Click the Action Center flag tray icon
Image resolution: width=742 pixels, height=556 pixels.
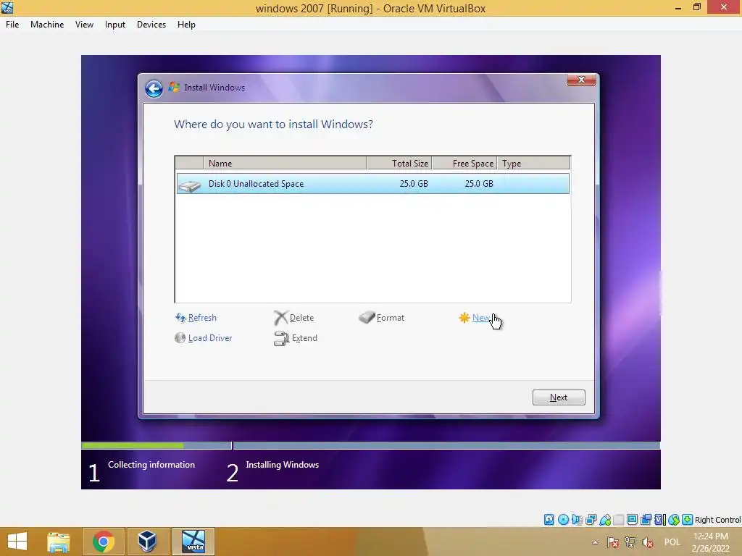[x=613, y=542]
